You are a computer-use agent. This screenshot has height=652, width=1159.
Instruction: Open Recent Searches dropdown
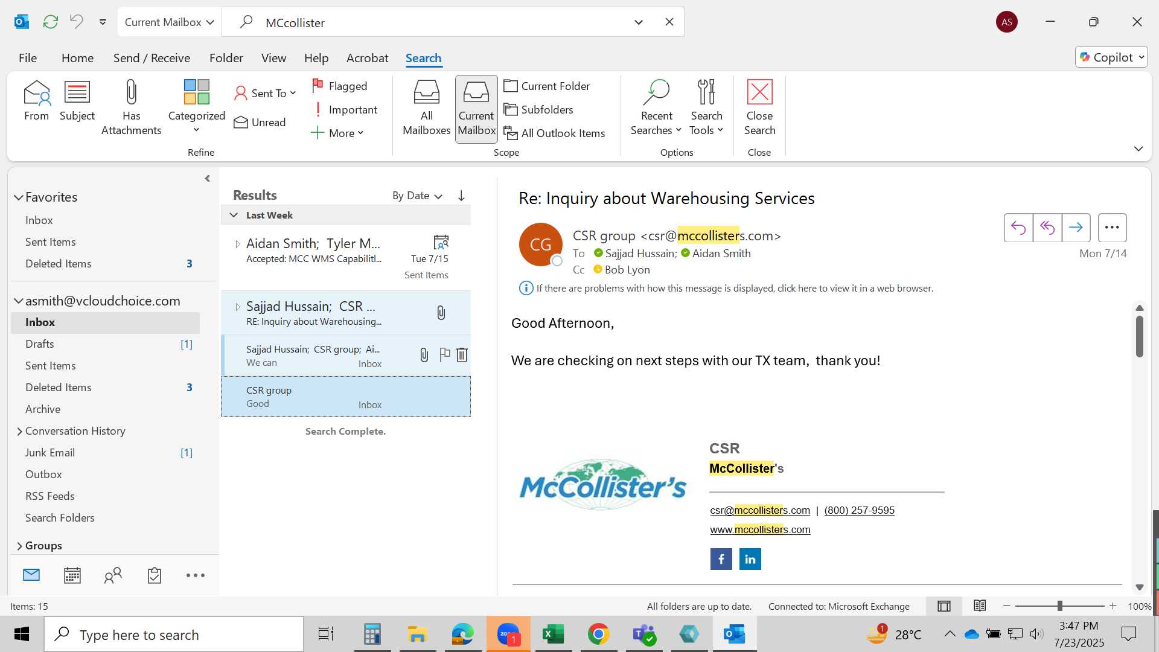pyautogui.click(x=656, y=107)
